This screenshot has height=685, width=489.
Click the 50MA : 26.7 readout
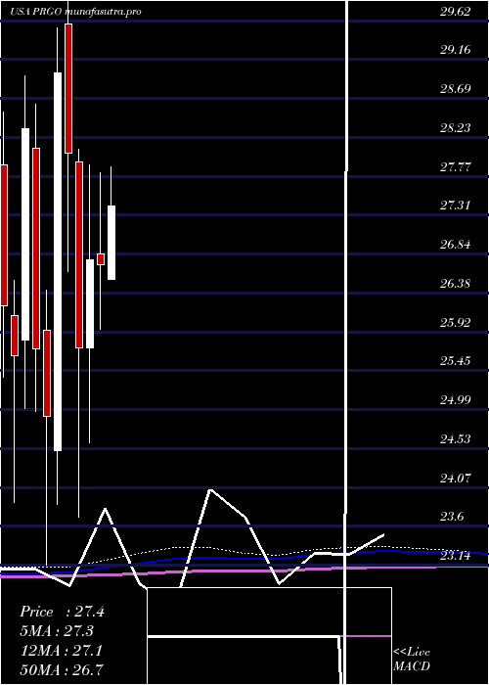pos(62,670)
